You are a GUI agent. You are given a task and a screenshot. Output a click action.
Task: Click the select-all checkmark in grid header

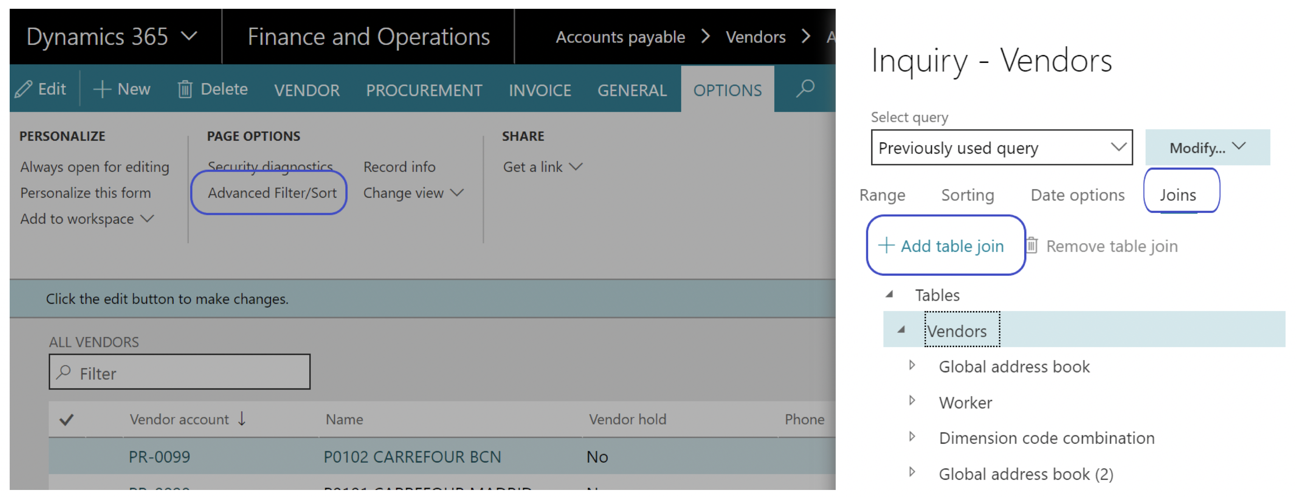click(66, 419)
